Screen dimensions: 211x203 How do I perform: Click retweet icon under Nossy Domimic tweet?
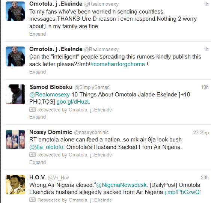32,155
